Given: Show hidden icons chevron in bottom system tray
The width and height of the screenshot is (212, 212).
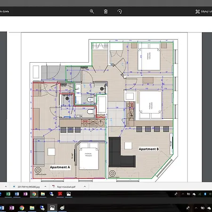Looking at the screenshot, I should click(196, 208).
